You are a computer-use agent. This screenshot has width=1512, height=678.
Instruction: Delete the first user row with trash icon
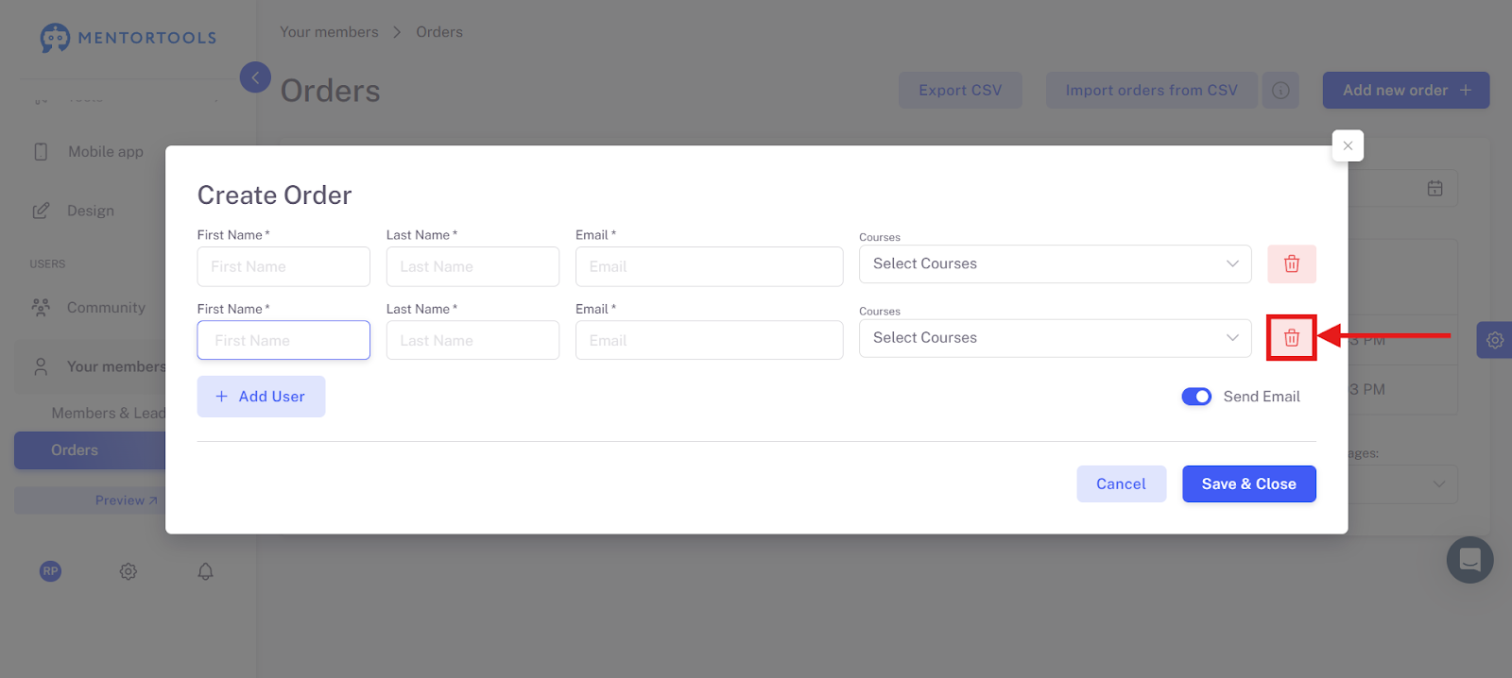[x=1291, y=264]
